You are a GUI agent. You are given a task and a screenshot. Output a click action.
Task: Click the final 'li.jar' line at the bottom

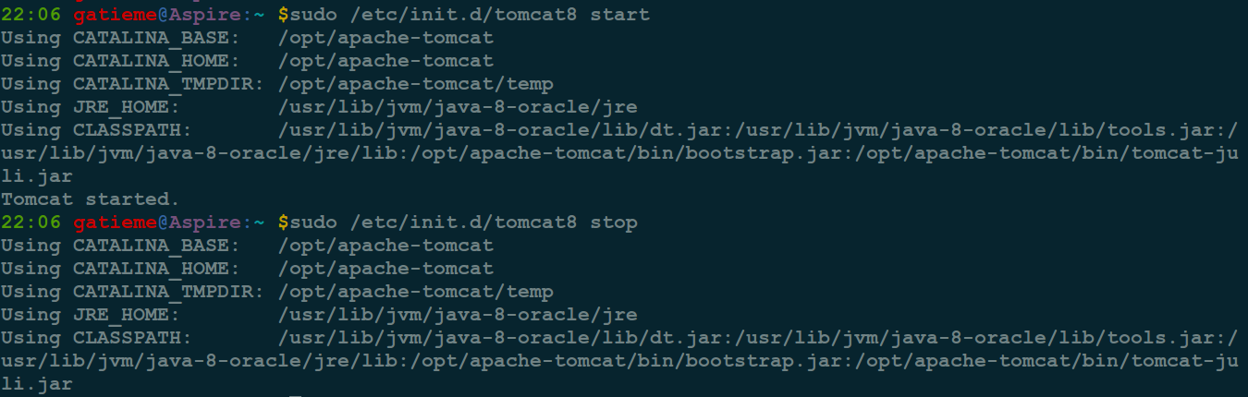(x=36, y=384)
